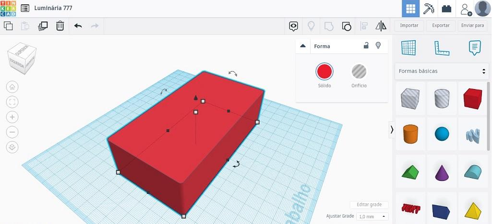Open the designs list icon
492x224 pixels.
pyautogui.click(x=25, y=8)
